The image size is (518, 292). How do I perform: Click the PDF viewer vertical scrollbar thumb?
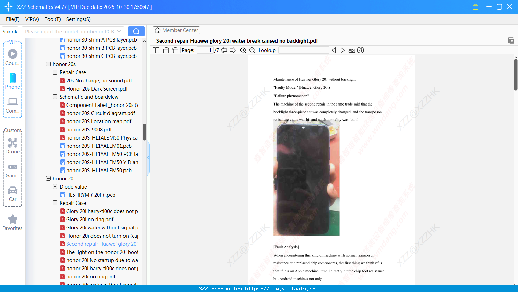(516, 74)
